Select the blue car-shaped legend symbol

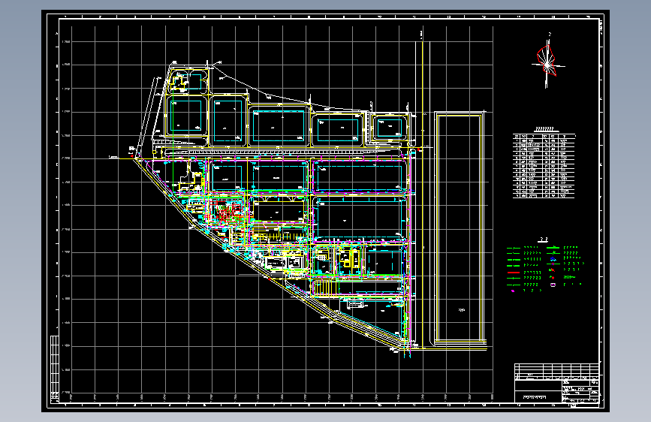[553, 260]
